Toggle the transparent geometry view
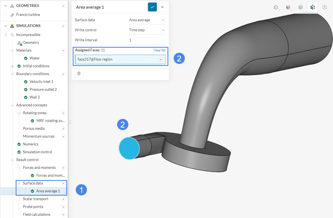 [x=300, y=7]
